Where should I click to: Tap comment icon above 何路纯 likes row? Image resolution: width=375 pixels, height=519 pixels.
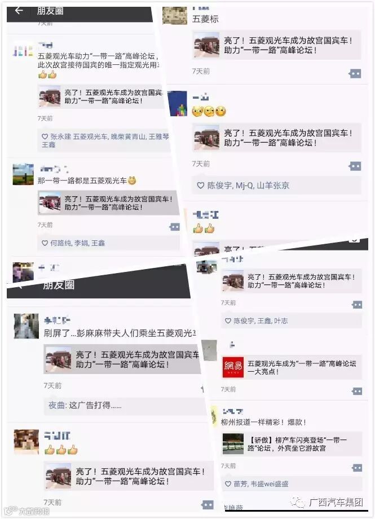pos(174,227)
